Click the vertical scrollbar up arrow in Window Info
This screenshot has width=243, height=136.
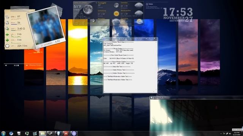(156, 42)
